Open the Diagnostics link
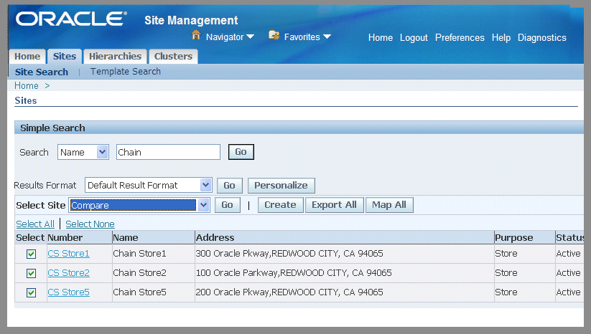The height and width of the screenshot is (334, 591). pyautogui.click(x=542, y=37)
